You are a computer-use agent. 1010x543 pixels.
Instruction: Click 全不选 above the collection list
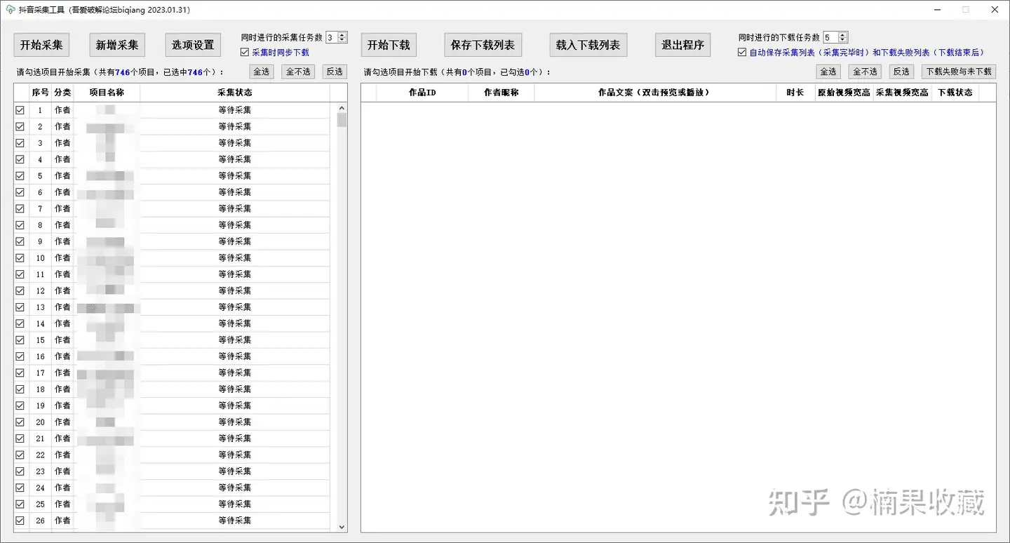(x=298, y=72)
